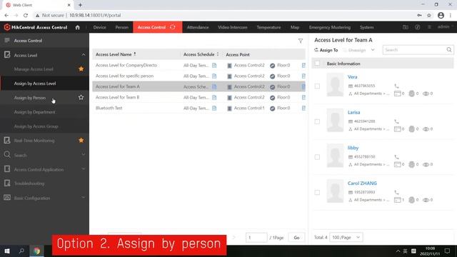Click Carol ZHANG's face count icon
The width and height of the screenshot is (457, 257).
(x=426, y=200)
